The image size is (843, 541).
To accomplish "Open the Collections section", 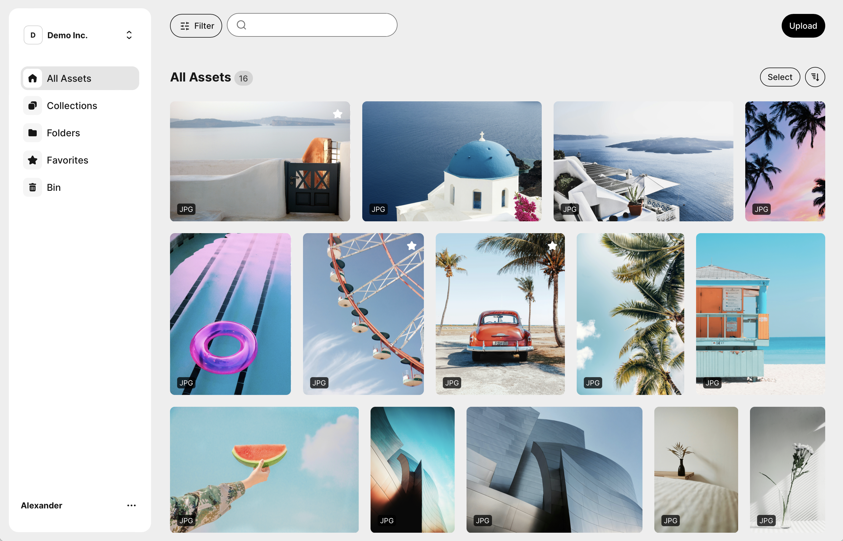I will click(x=73, y=106).
